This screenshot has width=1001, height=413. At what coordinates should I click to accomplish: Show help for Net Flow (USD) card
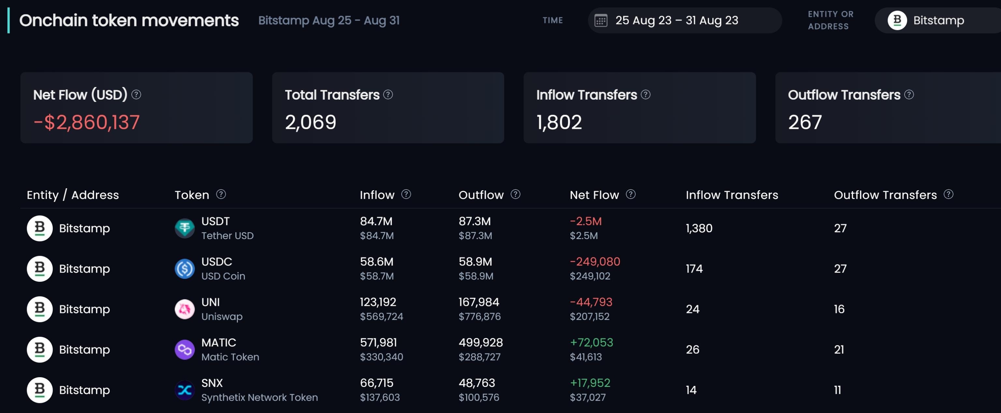[x=136, y=94]
